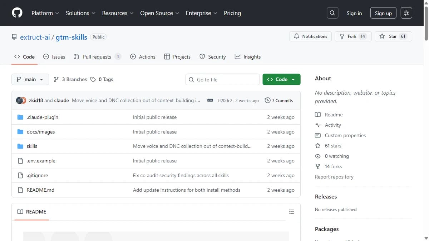
Task: Click Initial public release message for .env.example
Action: [x=155, y=161]
